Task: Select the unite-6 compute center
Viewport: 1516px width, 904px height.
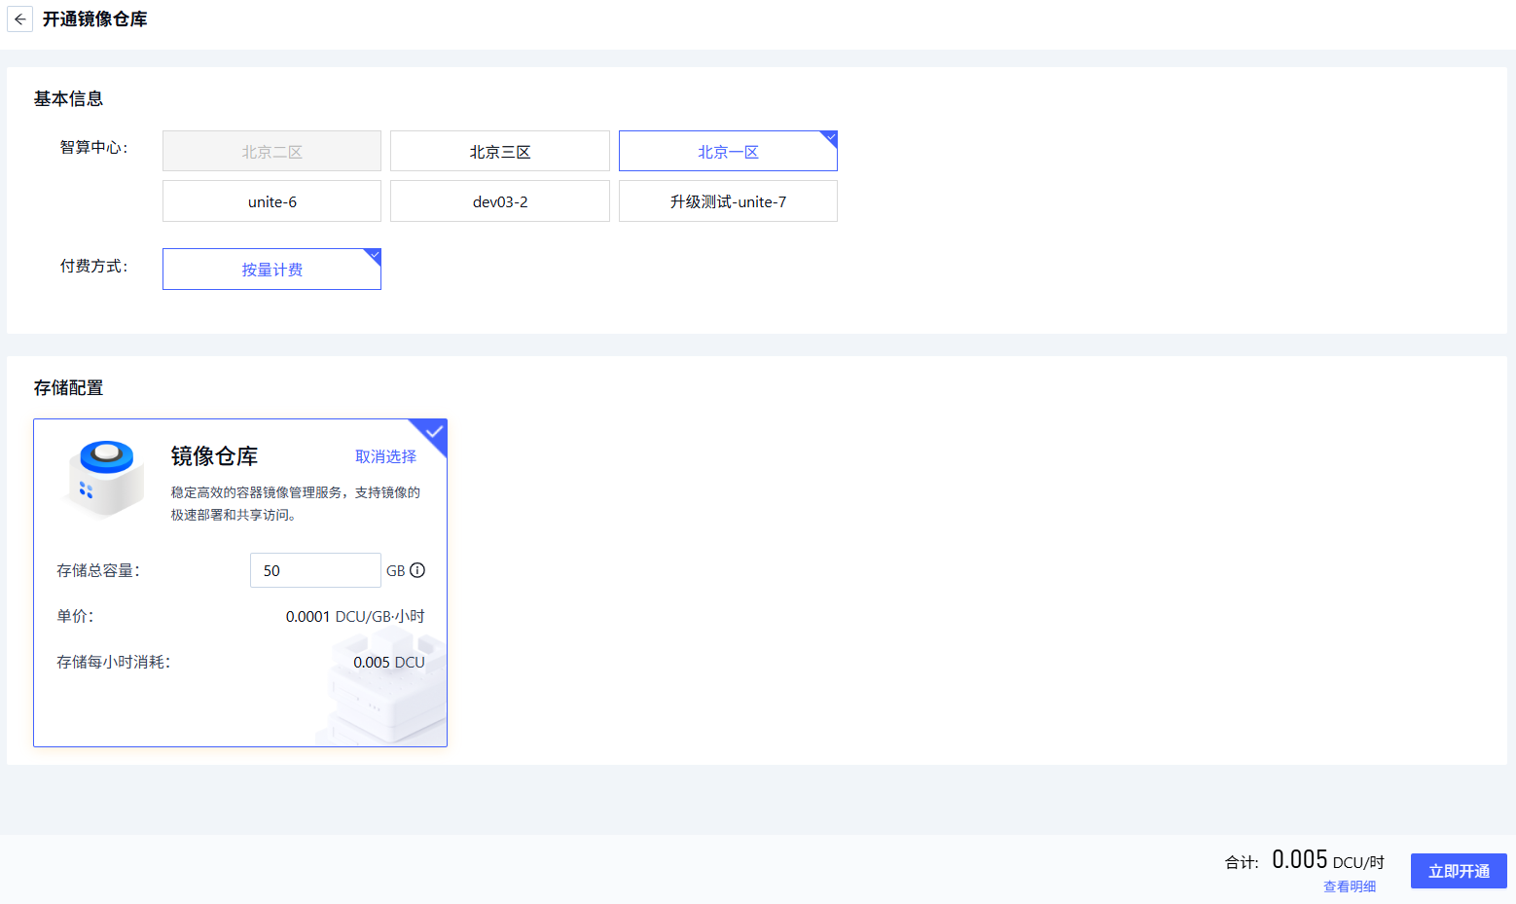Action: pyautogui.click(x=271, y=200)
